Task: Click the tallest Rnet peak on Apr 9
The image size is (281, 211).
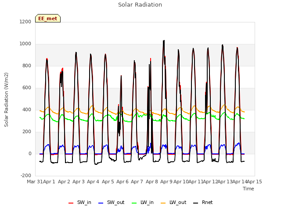Action: 164,41
